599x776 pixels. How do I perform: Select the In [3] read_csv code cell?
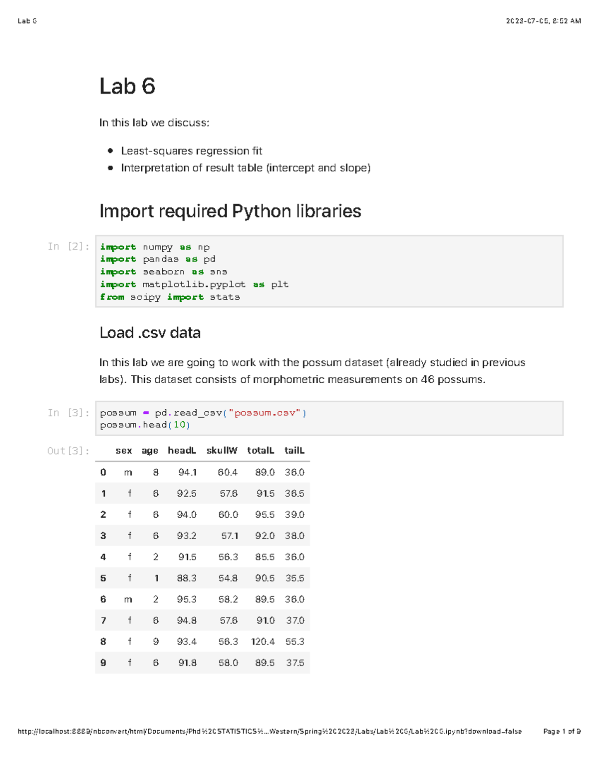[x=329, y=419]
